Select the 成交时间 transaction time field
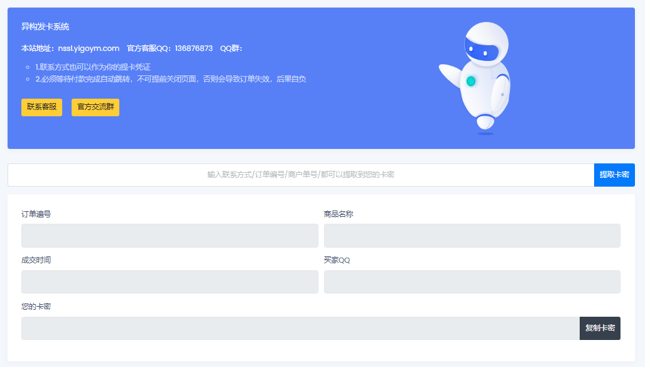The width and height of the screenshot is (645, 367). [169, 282]
